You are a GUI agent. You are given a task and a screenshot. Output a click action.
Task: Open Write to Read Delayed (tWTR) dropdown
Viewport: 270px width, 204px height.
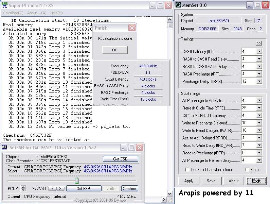pyautogui.click(x=259, y=130)
